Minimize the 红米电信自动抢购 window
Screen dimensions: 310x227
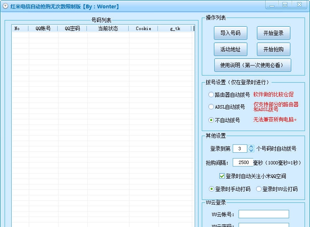pyautogui.click(x=272, y=5)
